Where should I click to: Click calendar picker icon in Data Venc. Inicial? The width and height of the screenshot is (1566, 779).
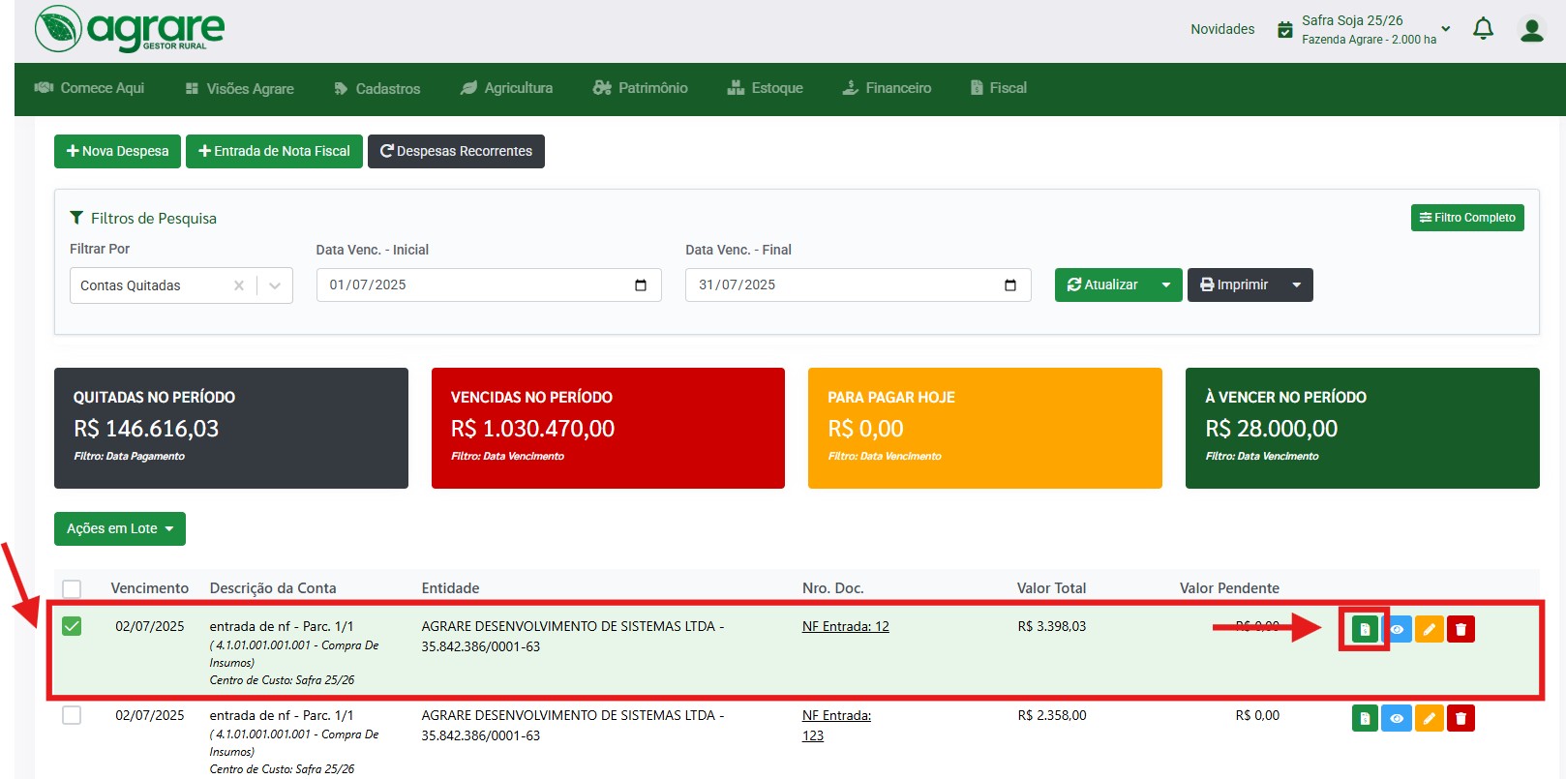click(640, 285)
